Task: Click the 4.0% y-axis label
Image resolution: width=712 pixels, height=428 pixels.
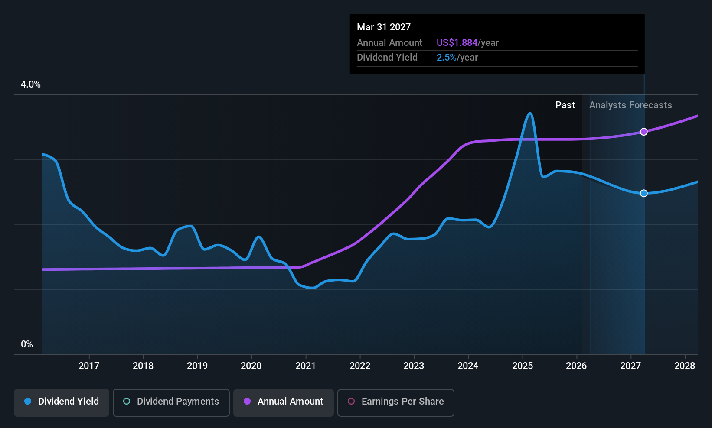Action: [31, 84]
